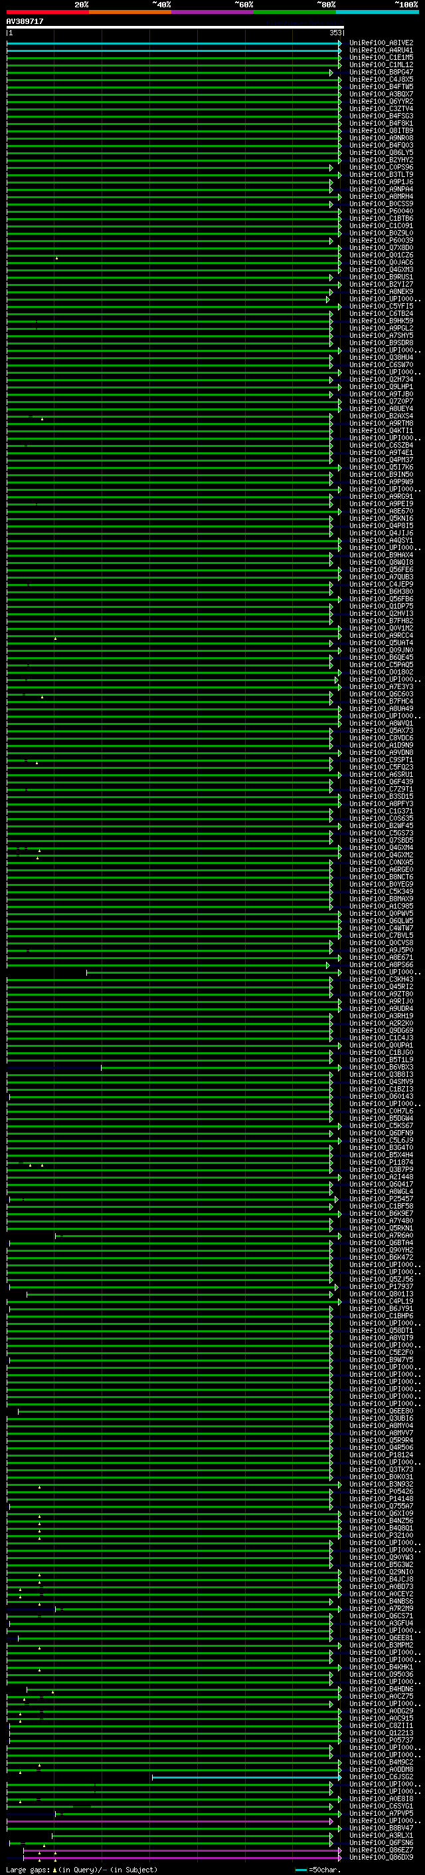This screenshot has width=425, height=1875.
Task: Open the UniRef100_P05737 entry
Action: coord(381,1739)
